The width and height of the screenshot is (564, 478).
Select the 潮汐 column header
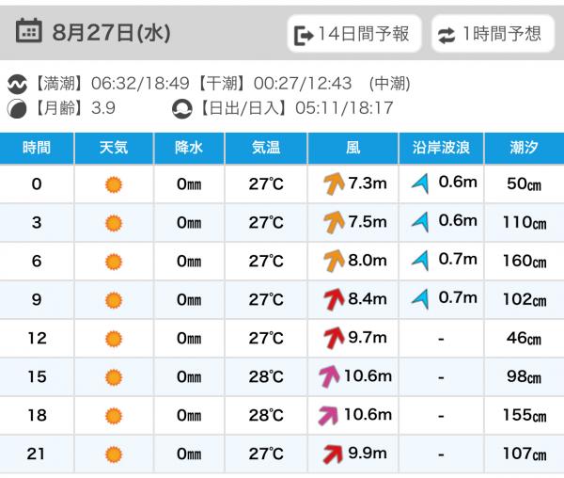coord(525,148)
